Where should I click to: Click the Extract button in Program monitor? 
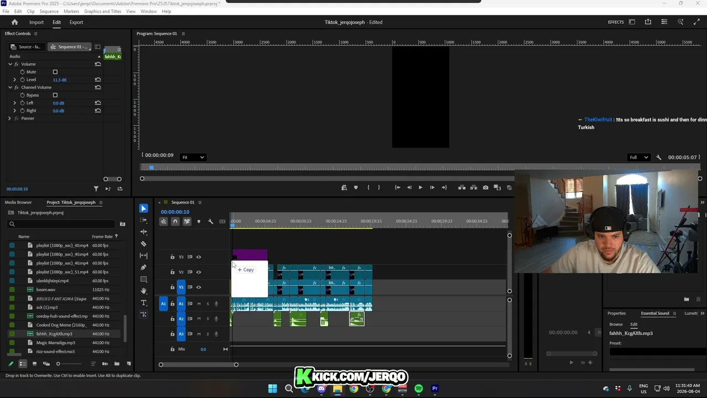[x=473, y=187]
